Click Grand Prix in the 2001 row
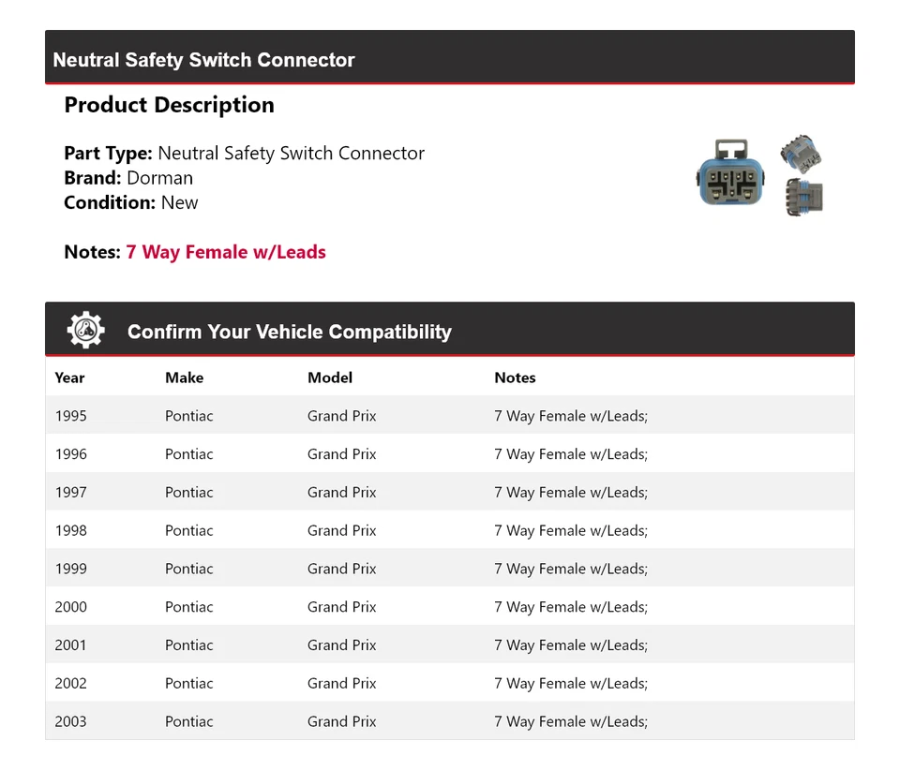Screen dimensions: 900x770 341,645
